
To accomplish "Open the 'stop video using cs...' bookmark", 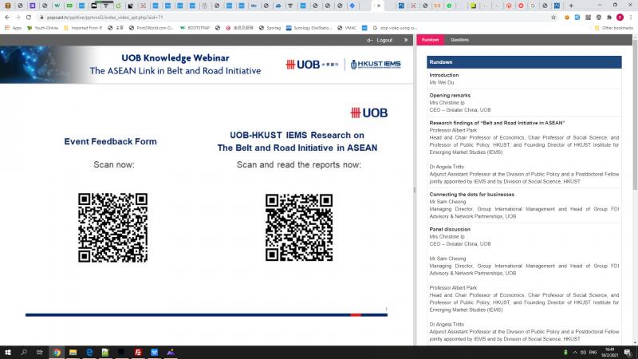I will coord(395,28).
